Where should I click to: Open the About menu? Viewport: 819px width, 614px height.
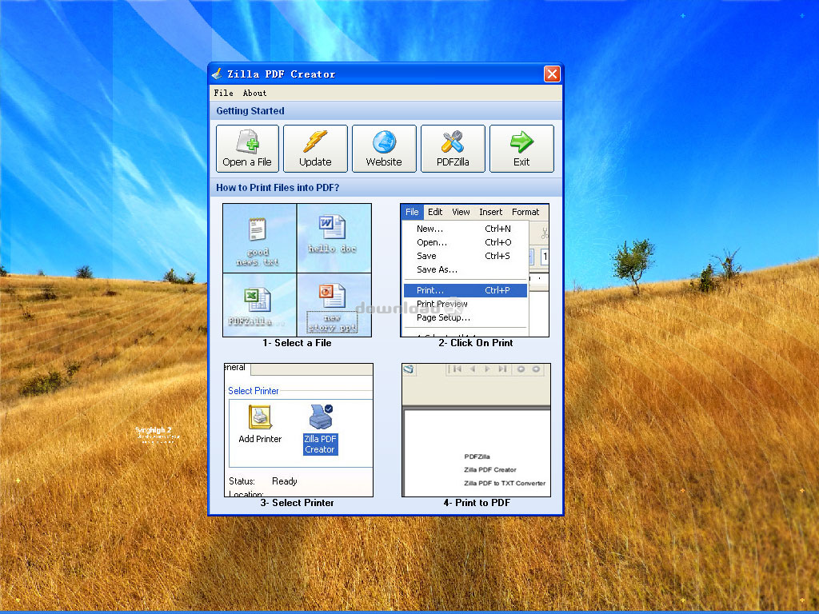click(254, 93)
